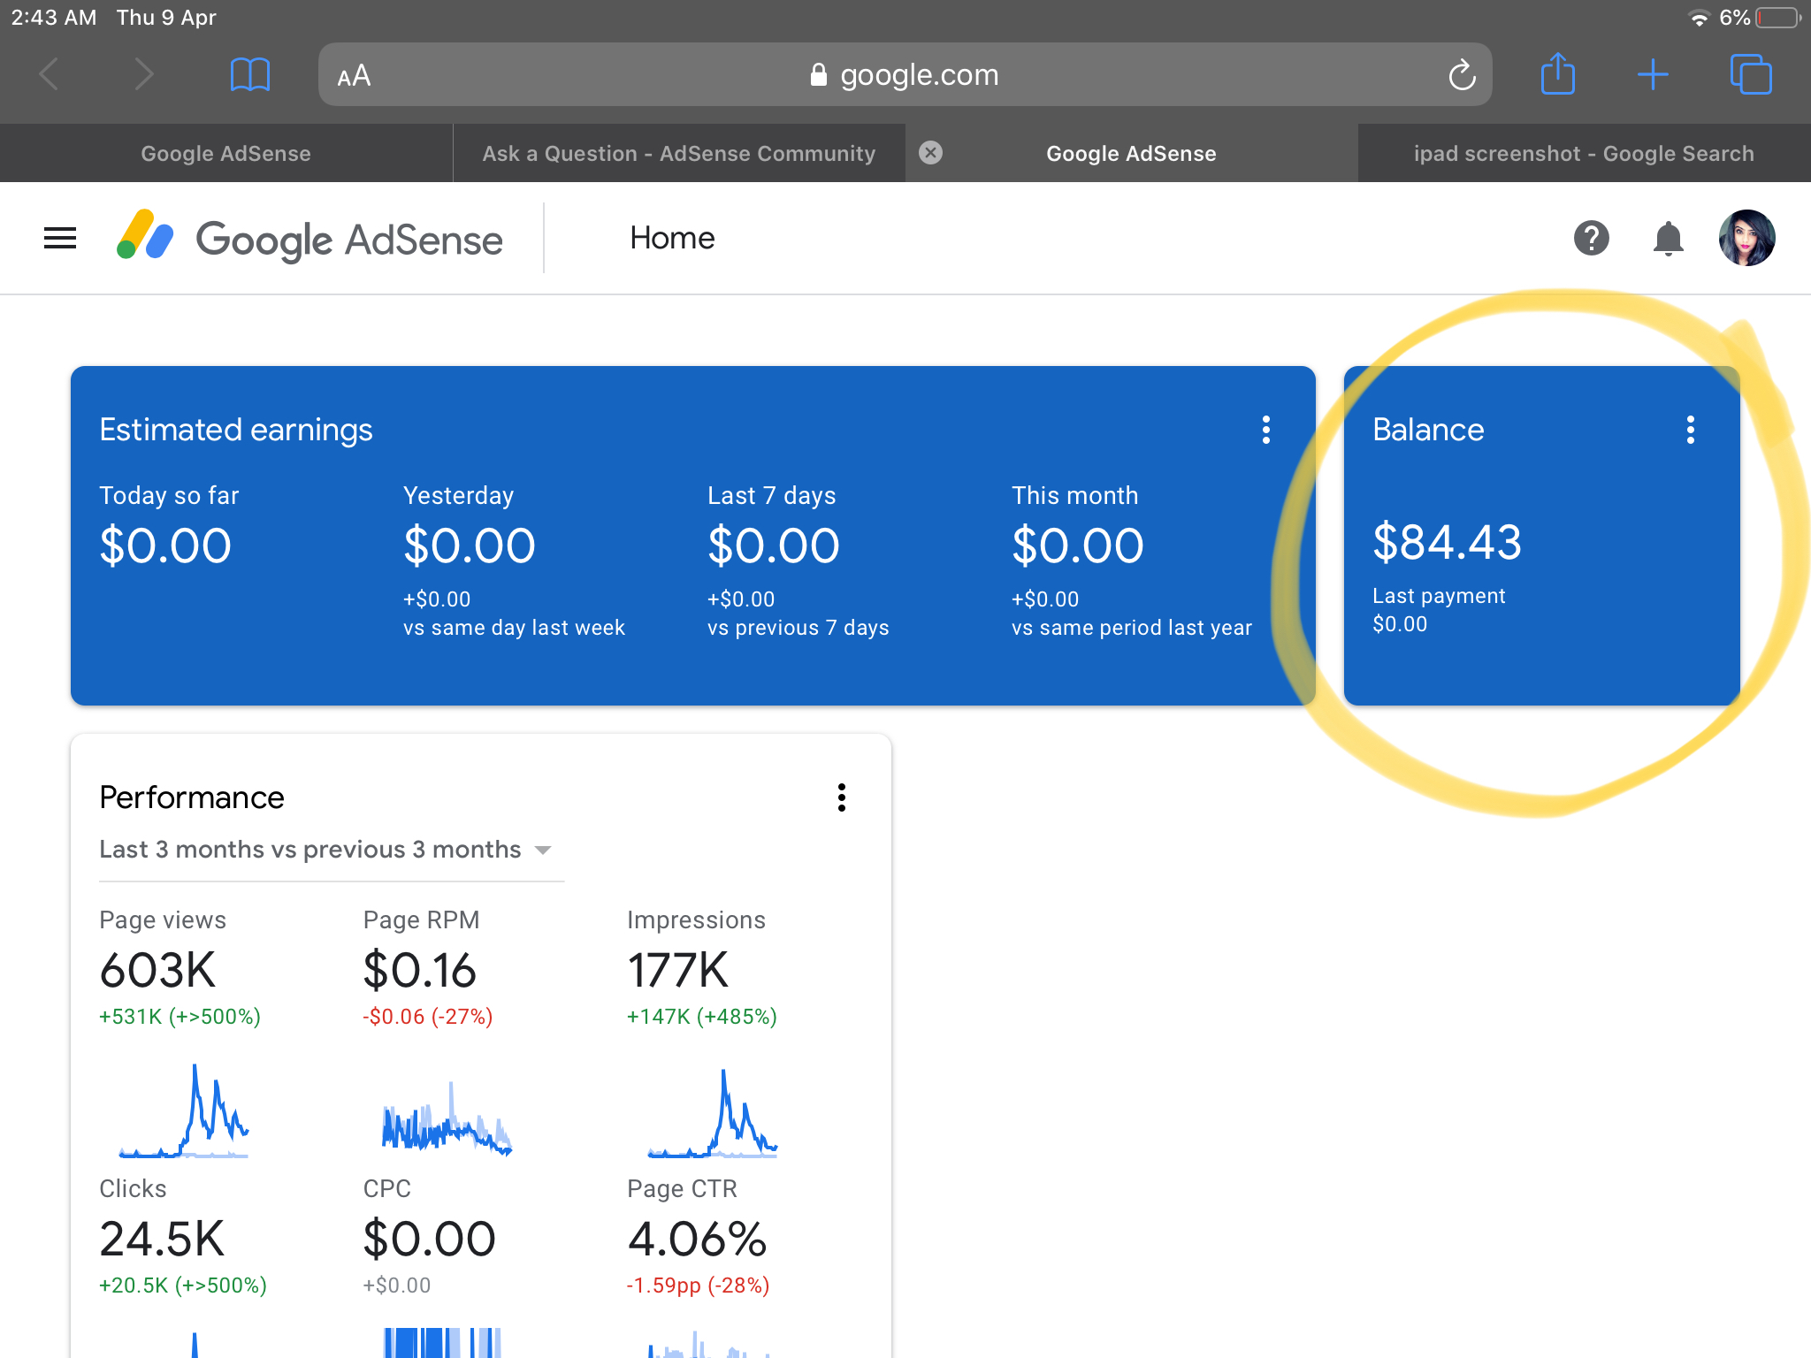Show all tabs overview icon
Image resolution: width=1811 pixels, height=1358 pixels.
click(x=1751, y=74)
